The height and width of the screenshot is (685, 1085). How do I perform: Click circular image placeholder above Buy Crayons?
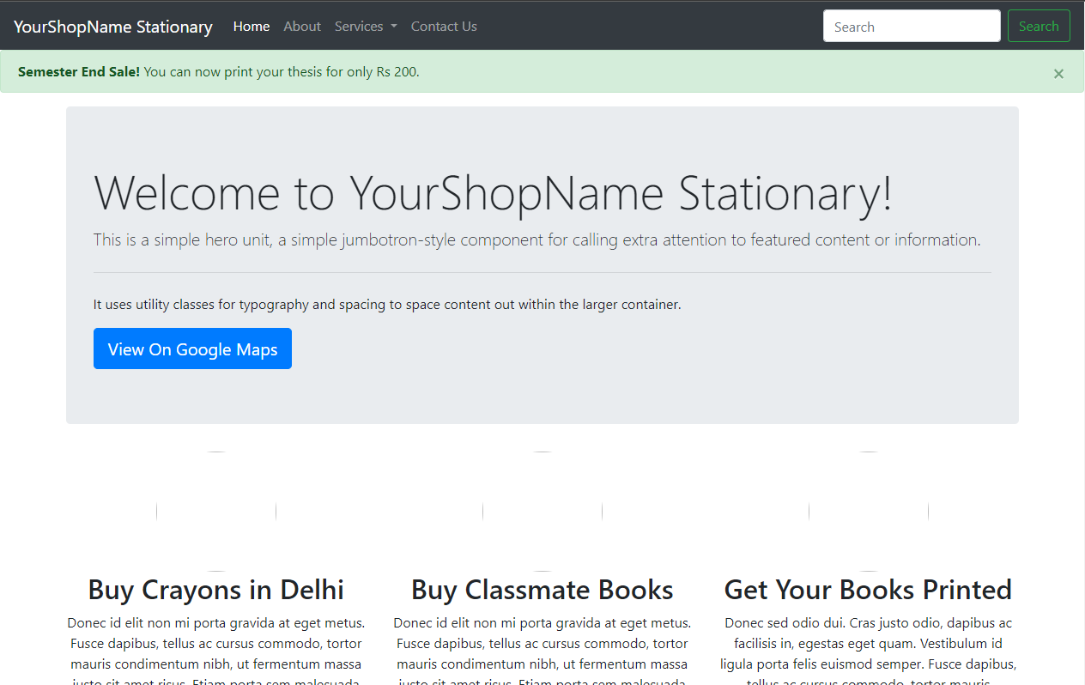tap(216, 512)
